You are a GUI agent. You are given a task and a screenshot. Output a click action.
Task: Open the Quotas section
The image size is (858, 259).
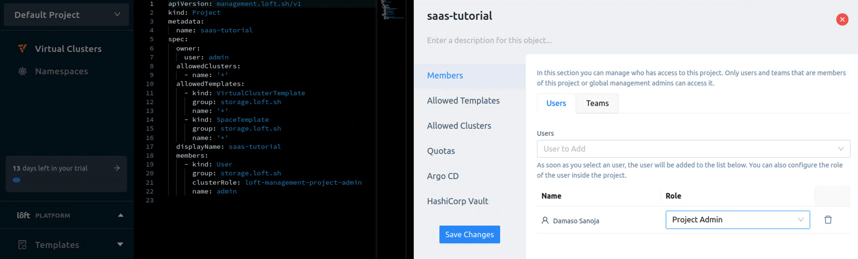point(441,151)
